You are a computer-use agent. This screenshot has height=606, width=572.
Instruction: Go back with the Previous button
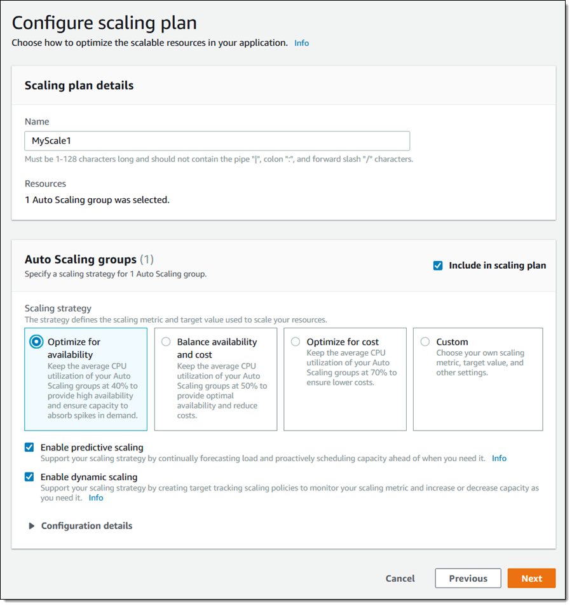pos(468,579)
